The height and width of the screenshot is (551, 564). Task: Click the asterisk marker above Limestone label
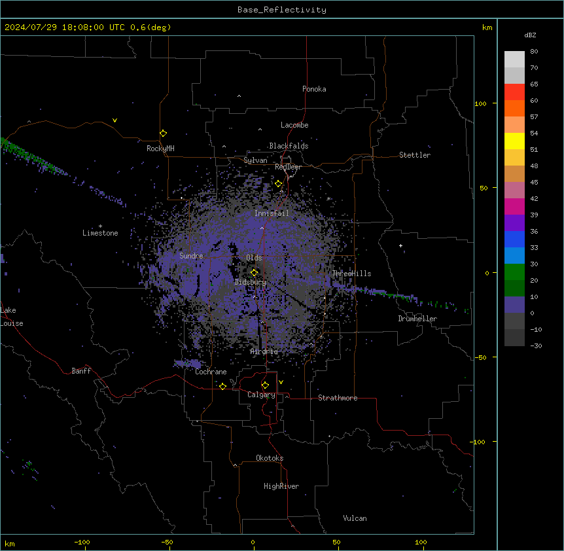click(100, 226)
